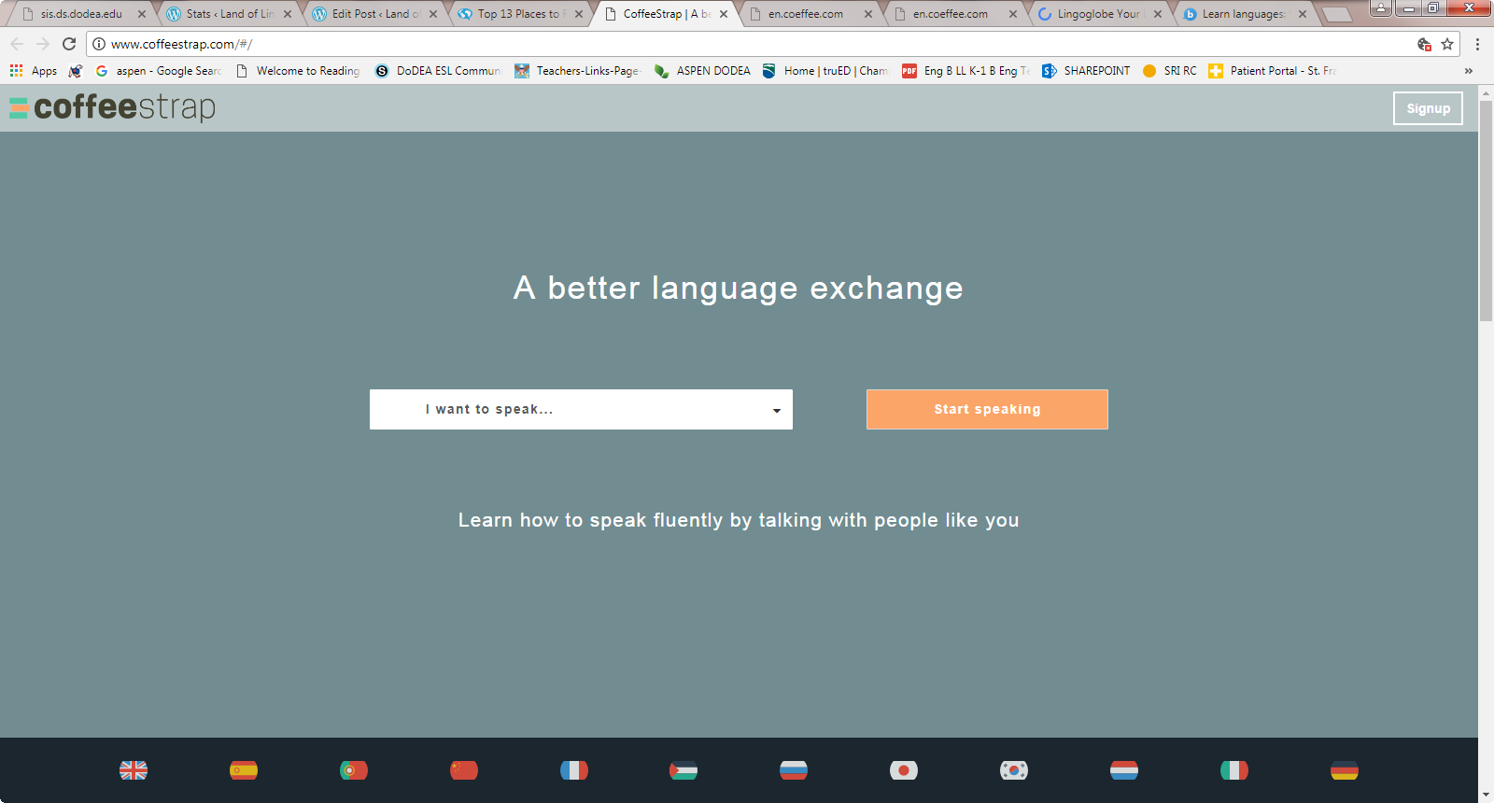Select the Spanish flag icon

click(x=244, y=770)
